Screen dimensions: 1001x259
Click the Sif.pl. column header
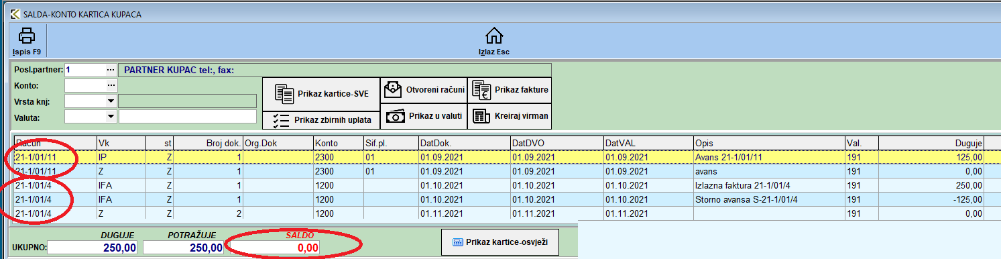(x=390, y=143)
